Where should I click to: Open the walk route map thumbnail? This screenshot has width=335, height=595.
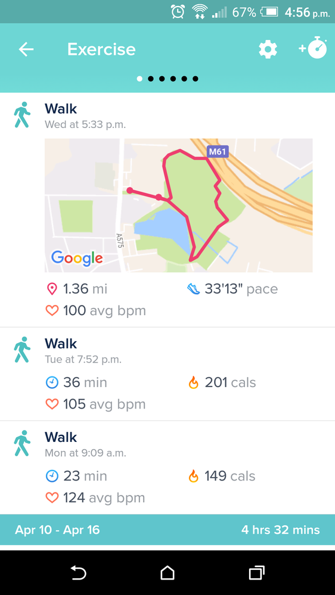click(178, 205)
